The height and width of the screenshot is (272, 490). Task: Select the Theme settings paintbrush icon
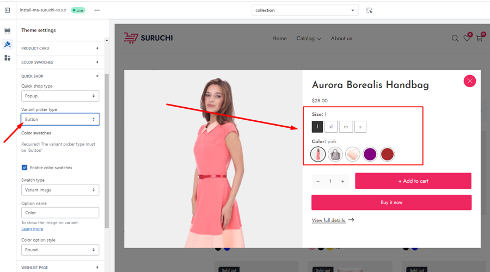(8, 45)
